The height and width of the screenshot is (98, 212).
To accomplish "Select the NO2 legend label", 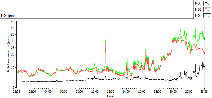I will click(198, 10).
